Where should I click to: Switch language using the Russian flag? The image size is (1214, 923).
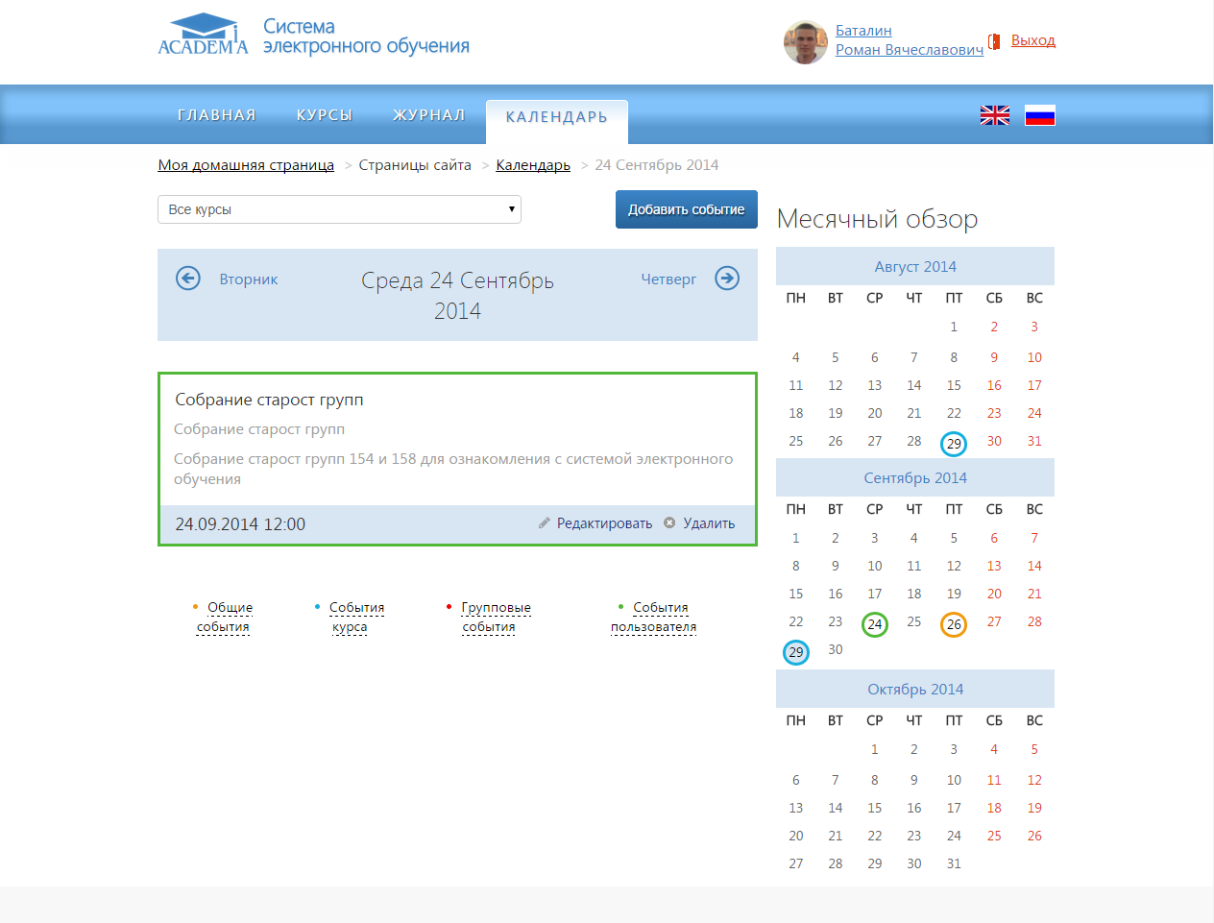[1039, 115]
